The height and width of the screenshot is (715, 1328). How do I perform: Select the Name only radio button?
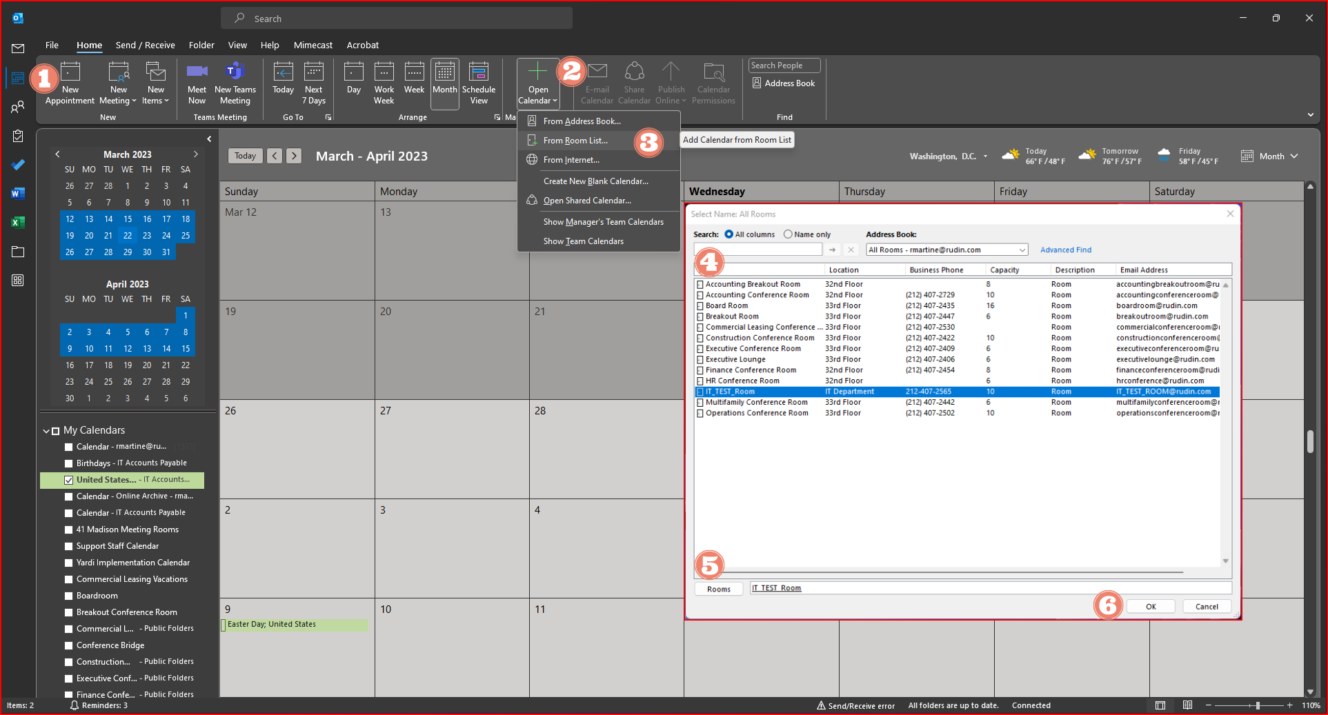(788, 234)
